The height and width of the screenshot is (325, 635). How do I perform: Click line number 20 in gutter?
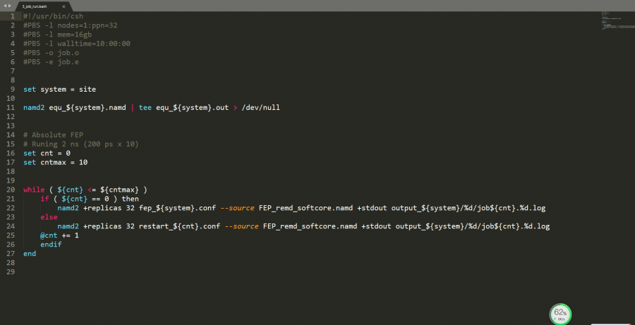[11, 190]
